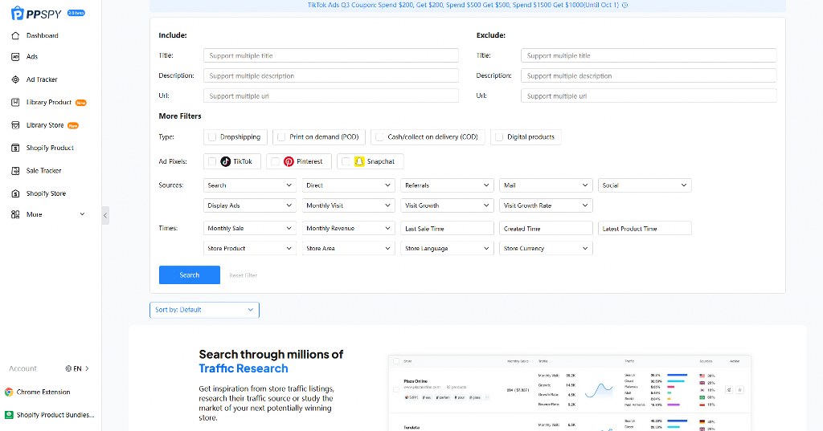Click the coupon banner info icon
The width and height of the screenshot is (823, 431).
[x=624, y=6]
